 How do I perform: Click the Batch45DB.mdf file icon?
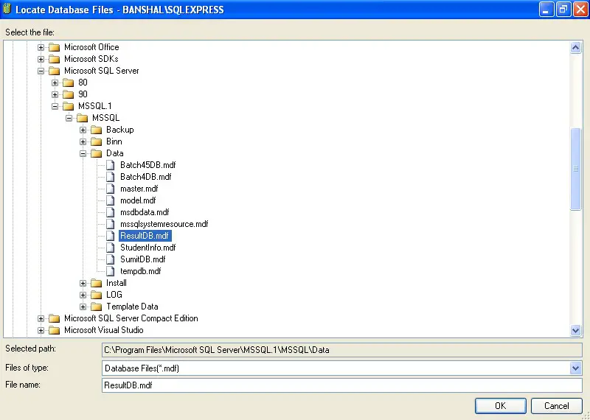tap(110, 165)
